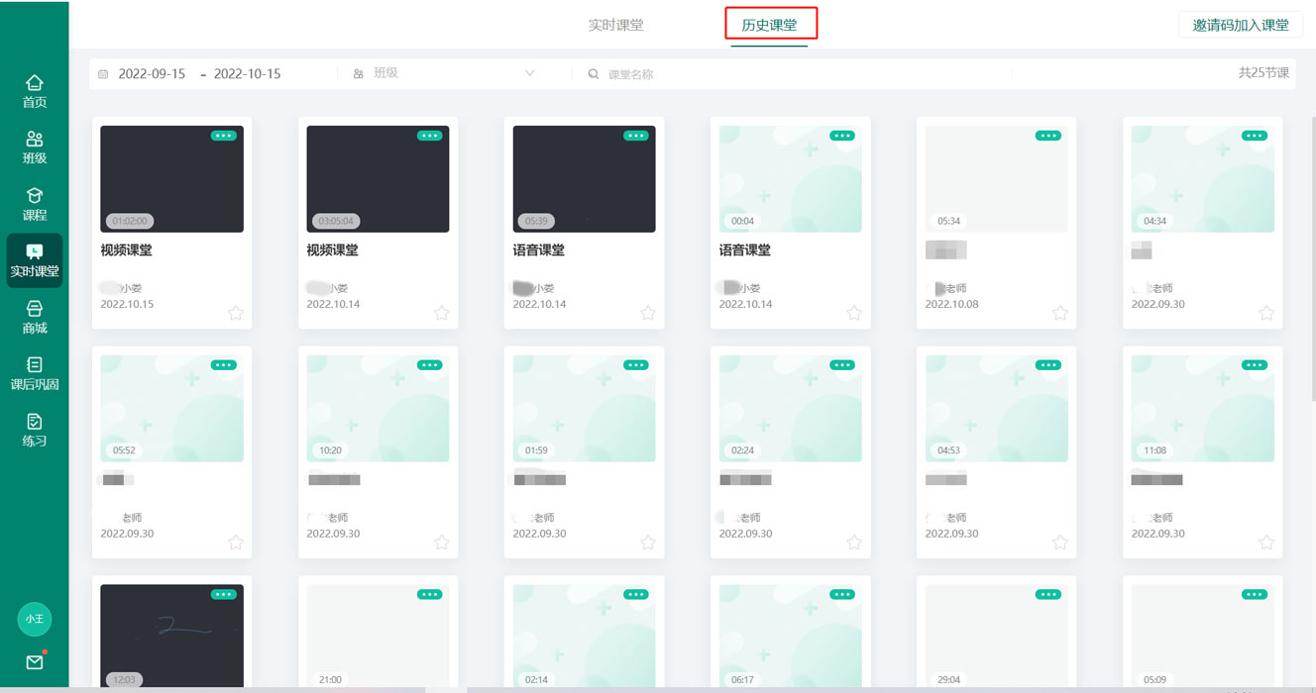Click the calendar icon beside the date range
The width and height of the screenshot is (1316, 693).
104,73
